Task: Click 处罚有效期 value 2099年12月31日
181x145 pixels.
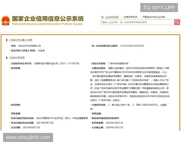Action: pyautogui.click(x=114, y=123)
